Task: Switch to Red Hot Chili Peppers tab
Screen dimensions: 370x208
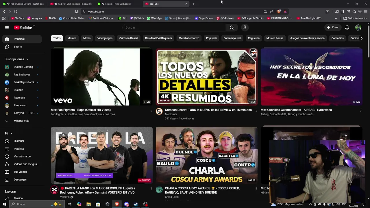Action: (71, 4)
